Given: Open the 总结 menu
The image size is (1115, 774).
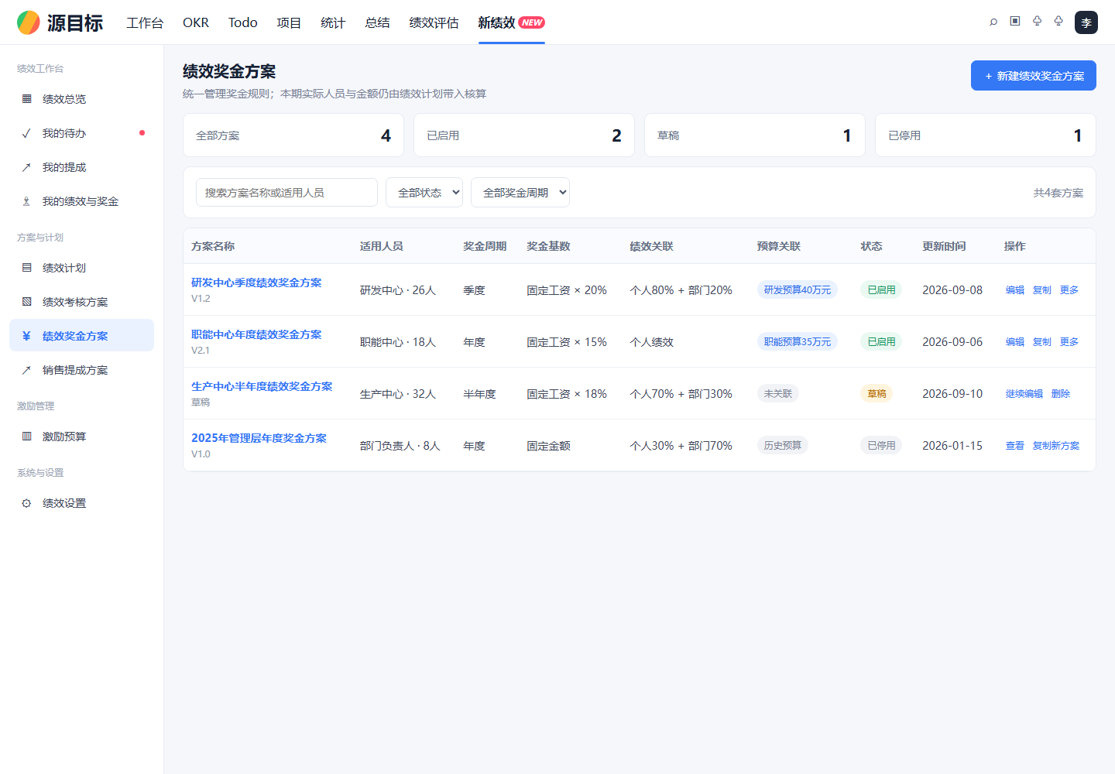Looking at the screenshot, I should [377, 22].
